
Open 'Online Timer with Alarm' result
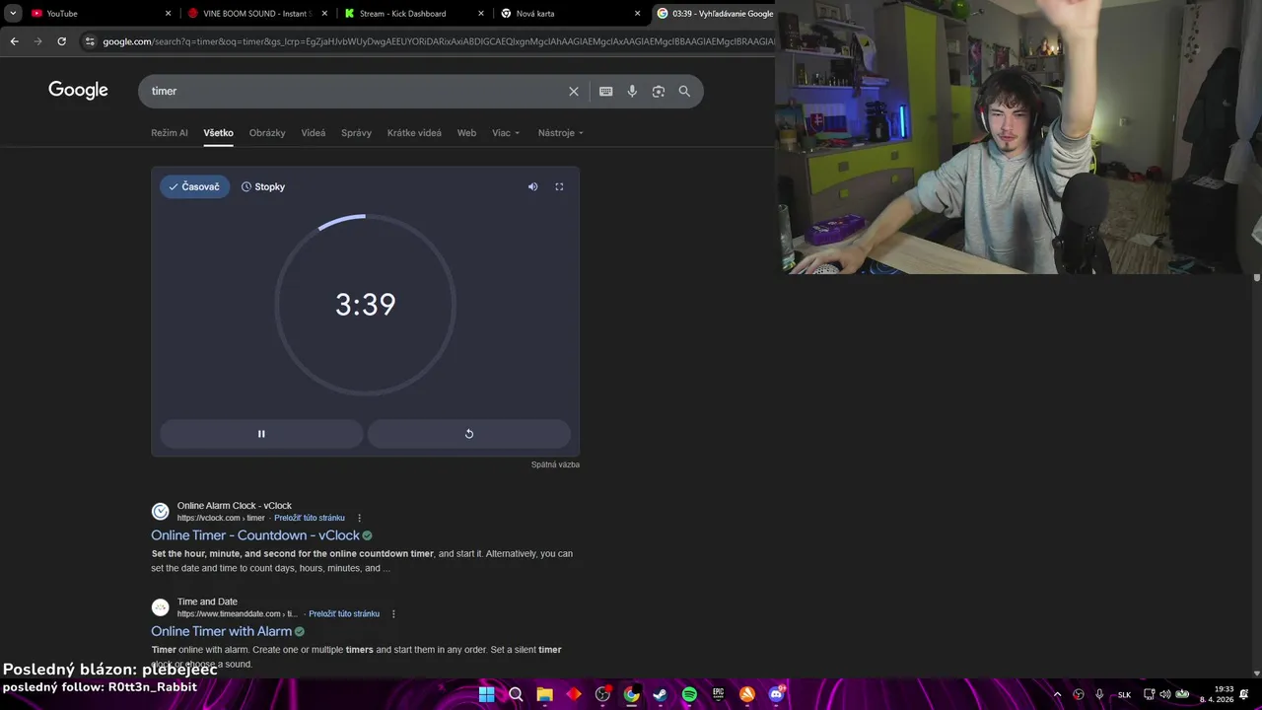point(221,631)
